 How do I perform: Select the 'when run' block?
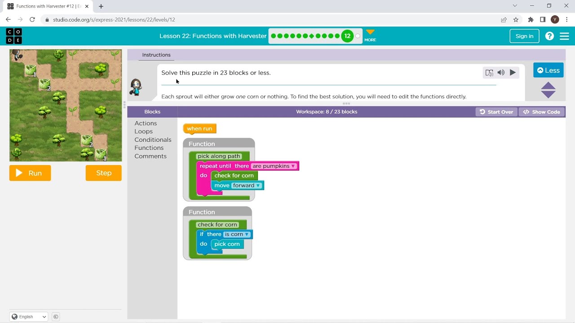click(199, 129)
